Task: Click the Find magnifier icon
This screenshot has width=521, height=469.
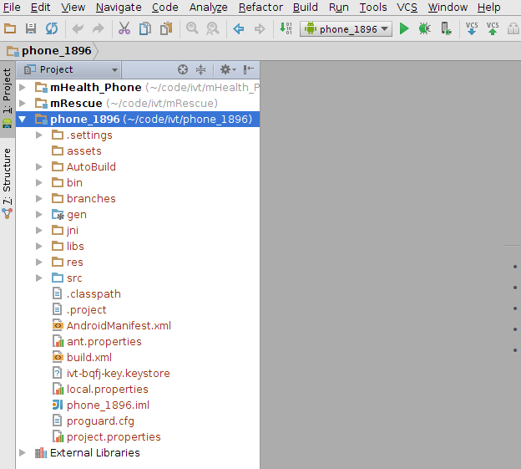Action: click(x=192, y=28)
